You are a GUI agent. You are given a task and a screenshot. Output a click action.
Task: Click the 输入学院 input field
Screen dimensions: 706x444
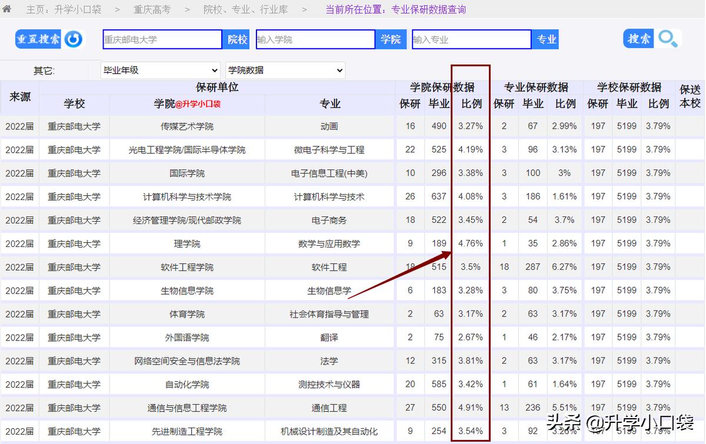315,39
